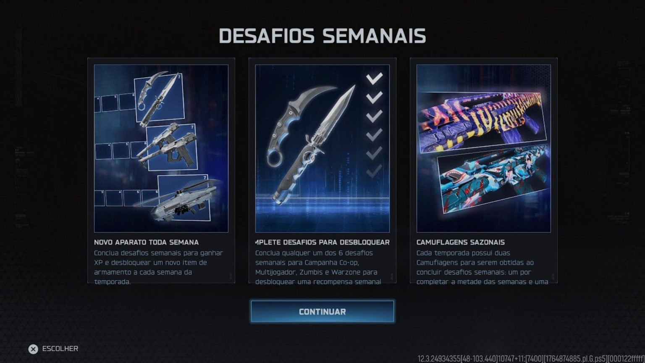
Task: Click the Continuar button
Action: pos(322,311)
